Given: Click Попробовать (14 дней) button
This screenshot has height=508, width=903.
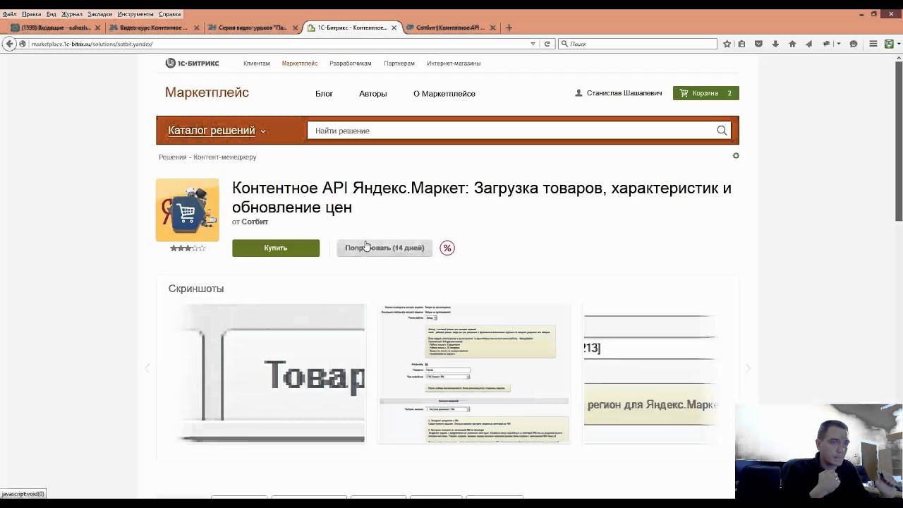Looking at the screenshot, I should 384,248.
